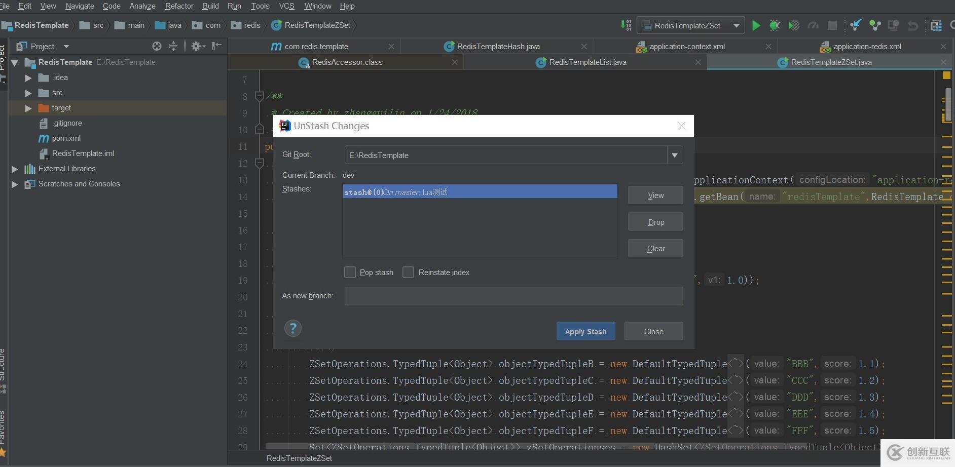Screen dimensions: 955x467
Task: Click the VCS update project icon
Action: [x=856, y=25]
